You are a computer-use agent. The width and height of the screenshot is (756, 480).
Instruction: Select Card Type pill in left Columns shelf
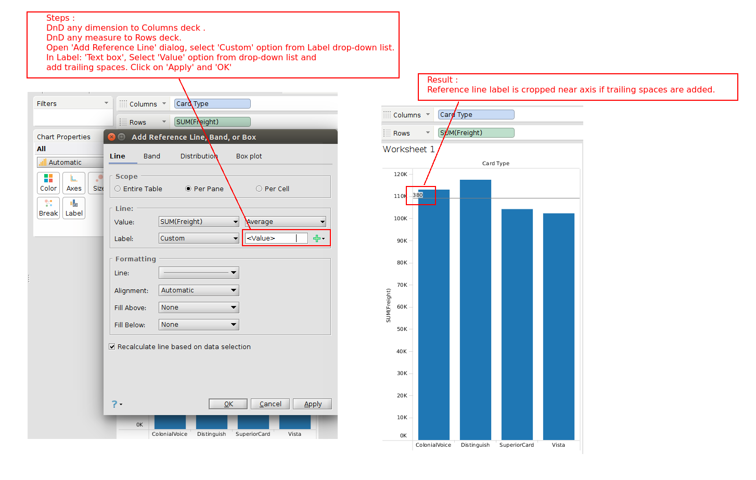[x=212, y=104]
